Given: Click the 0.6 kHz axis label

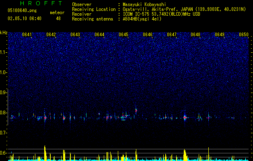Looking at the screenshot, I should click(x=4, y=153).
